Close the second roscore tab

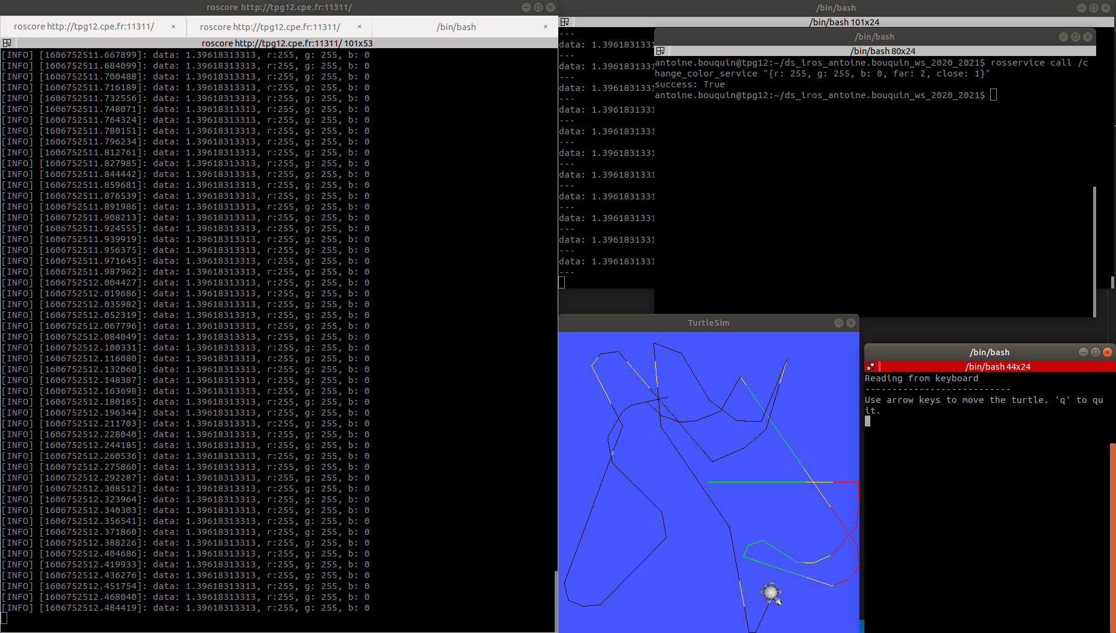tap(360, 27)
